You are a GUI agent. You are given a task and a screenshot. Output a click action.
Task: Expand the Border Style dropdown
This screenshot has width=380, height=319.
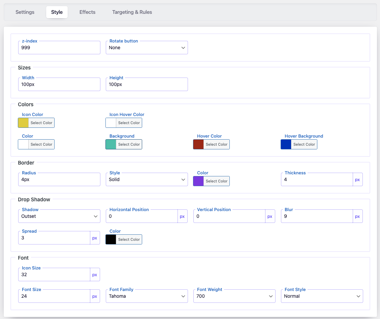click(x=147, y=180)
